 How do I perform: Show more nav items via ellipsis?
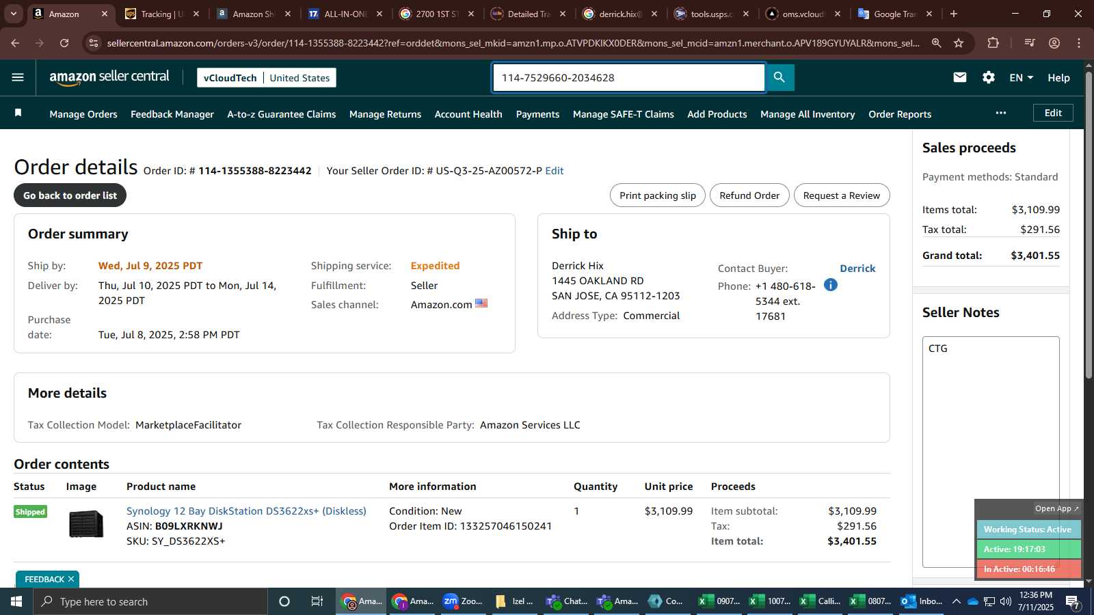click(x=1001, y=113)
